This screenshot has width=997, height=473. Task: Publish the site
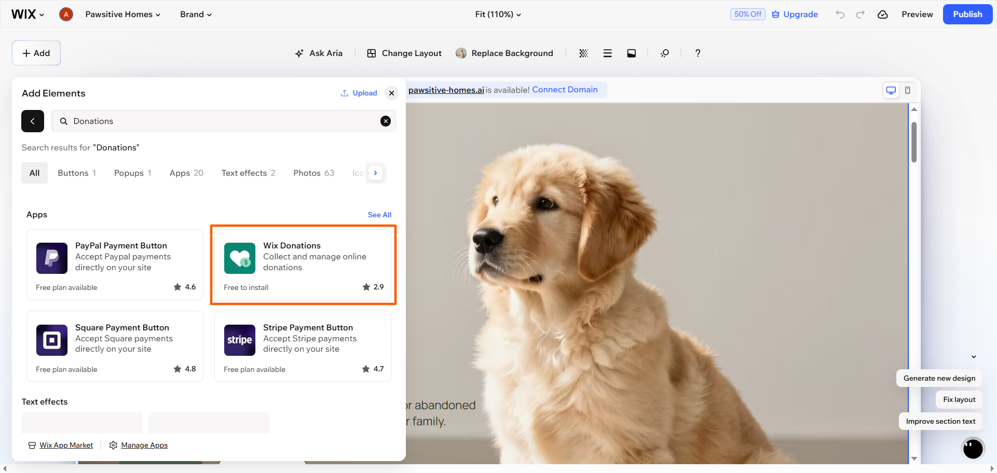[967, 14]
